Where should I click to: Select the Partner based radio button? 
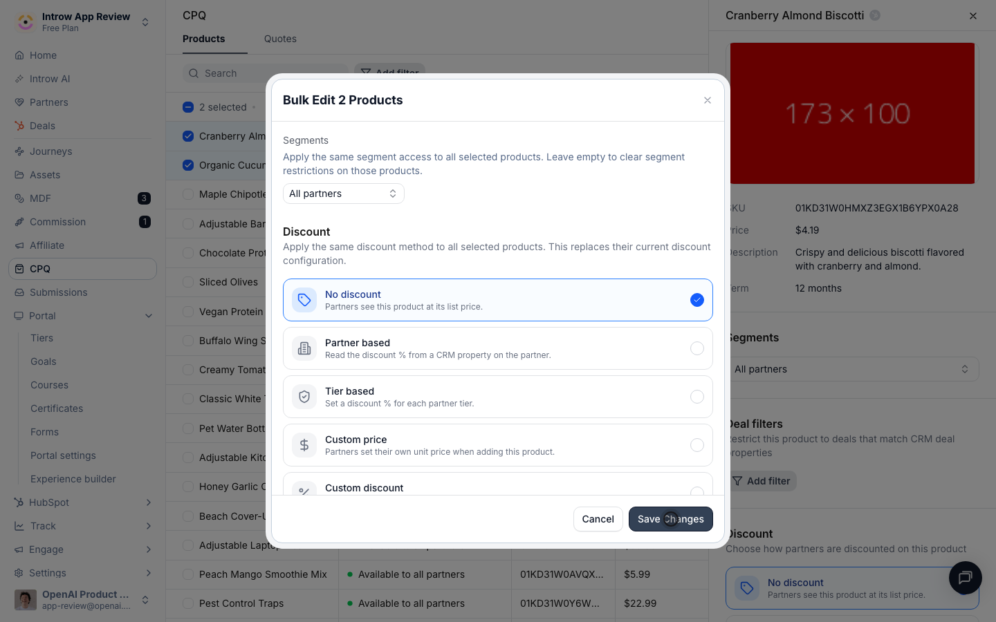[x=697, y=348]
